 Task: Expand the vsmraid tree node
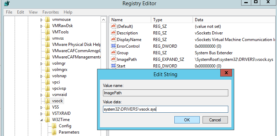[x=41, y=95]
